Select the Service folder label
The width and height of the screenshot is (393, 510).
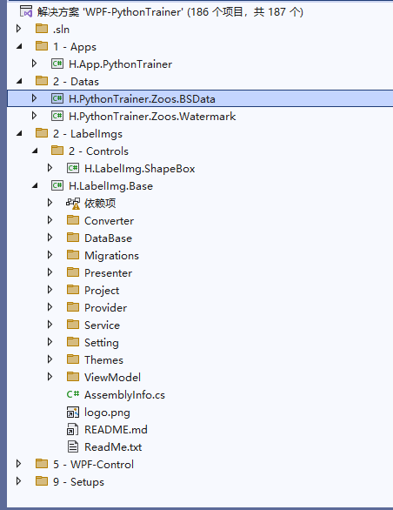click(x=102, y=325)
